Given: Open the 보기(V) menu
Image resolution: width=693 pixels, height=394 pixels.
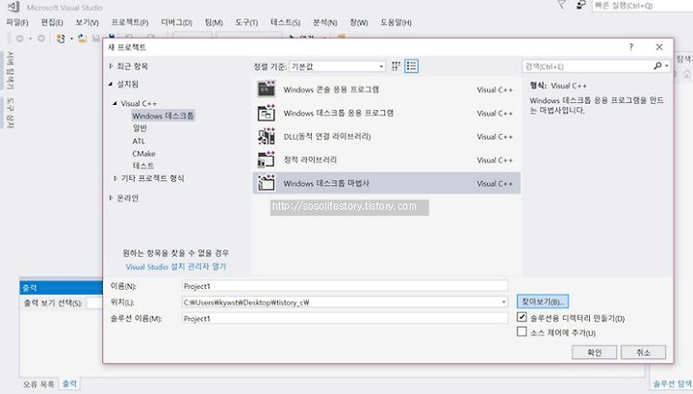Looking at the screenshot, I should click(x=87, y=22).
